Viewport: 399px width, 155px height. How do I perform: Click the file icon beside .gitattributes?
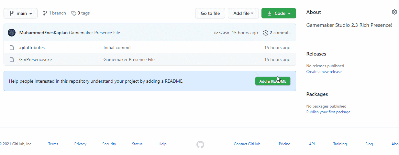point(12,47)
